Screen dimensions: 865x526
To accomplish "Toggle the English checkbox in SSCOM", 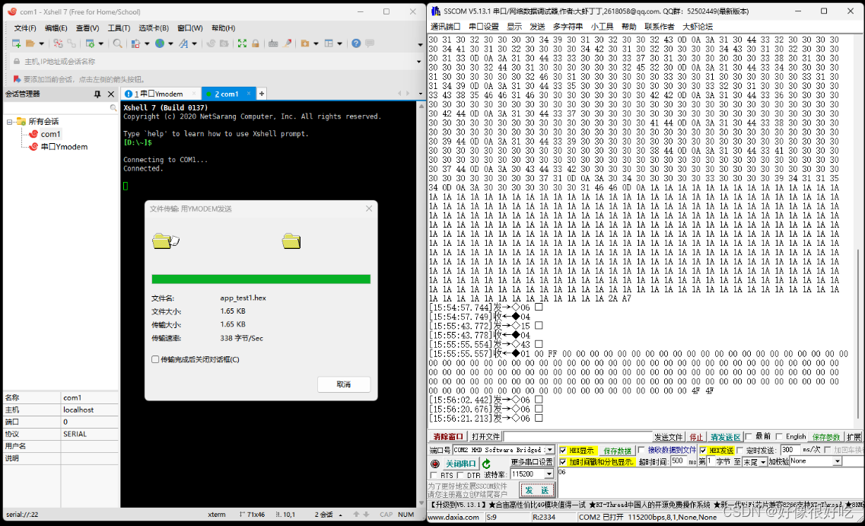I will click(779, 437).
